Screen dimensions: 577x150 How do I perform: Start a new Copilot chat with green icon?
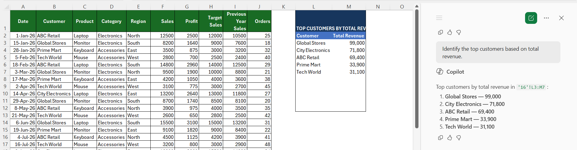coord(531,18)
